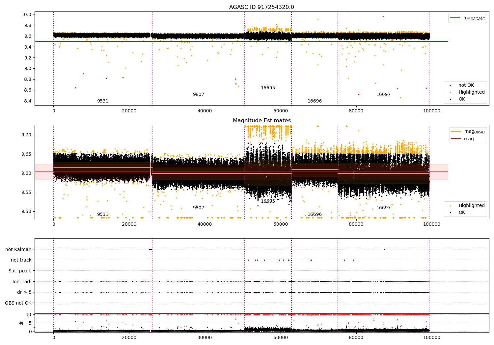Select 'not OK' legend entry in top plot

click(466, 85)
